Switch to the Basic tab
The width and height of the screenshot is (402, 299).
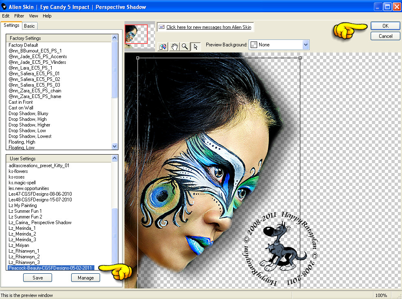pos(29,26)
